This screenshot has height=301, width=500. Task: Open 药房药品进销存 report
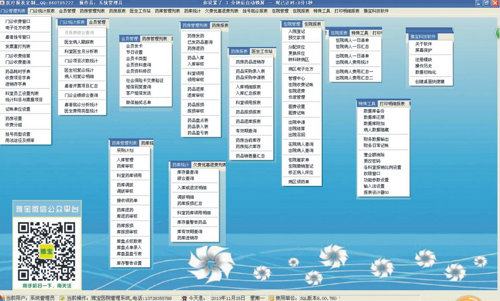coord(250,62)
